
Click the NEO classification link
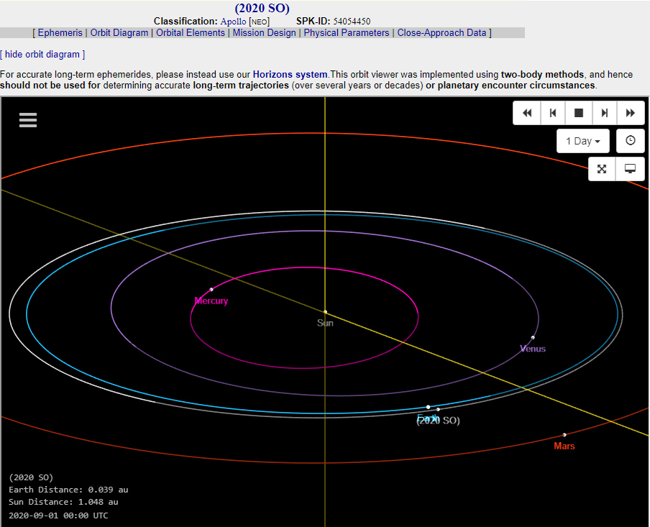pos(260,22)
